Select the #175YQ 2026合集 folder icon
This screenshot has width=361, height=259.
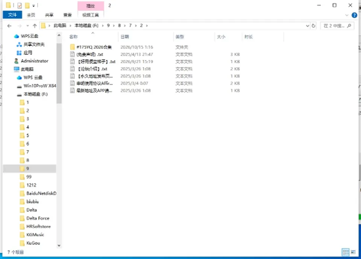73,47
